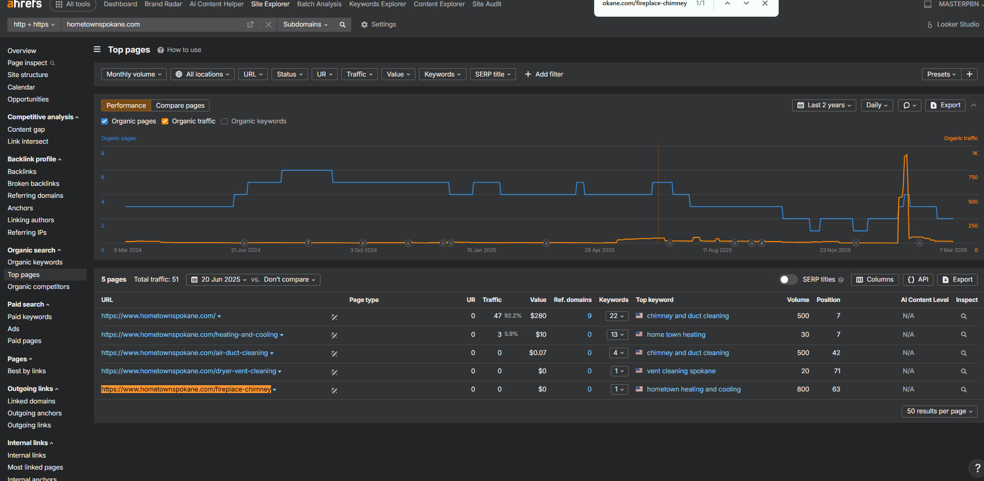
Task: Switch to the Compare pages tab
Action: [180, 106]
